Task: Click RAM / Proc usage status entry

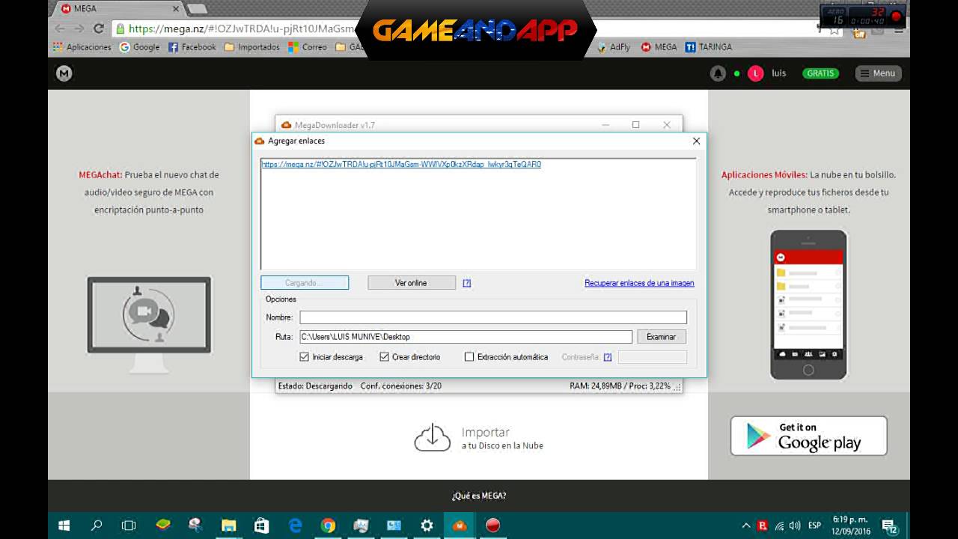Action: 620,386
